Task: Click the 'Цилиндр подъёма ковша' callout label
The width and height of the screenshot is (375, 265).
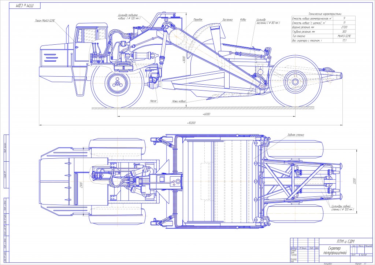Action: point(129,16)
